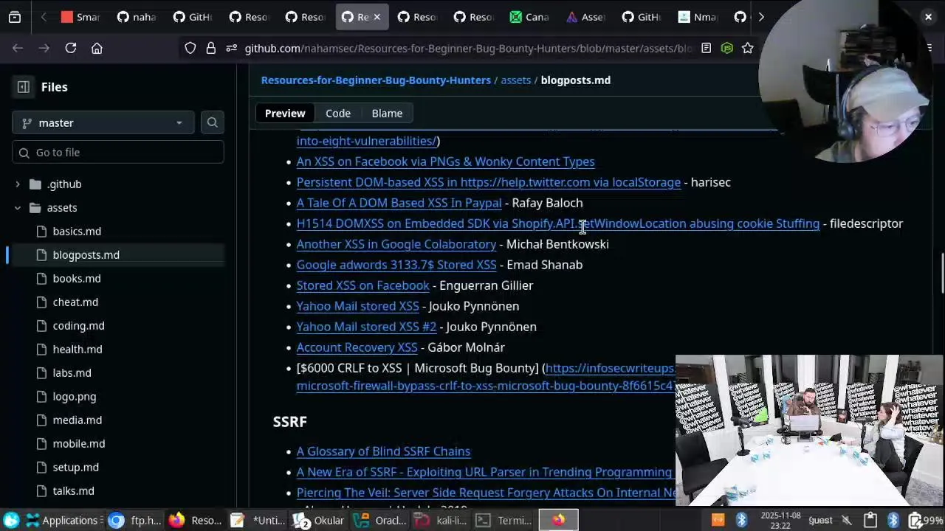Collapse the assets folder chevron
The width and height of the screenshot is (945, 531).
(18, 208)
